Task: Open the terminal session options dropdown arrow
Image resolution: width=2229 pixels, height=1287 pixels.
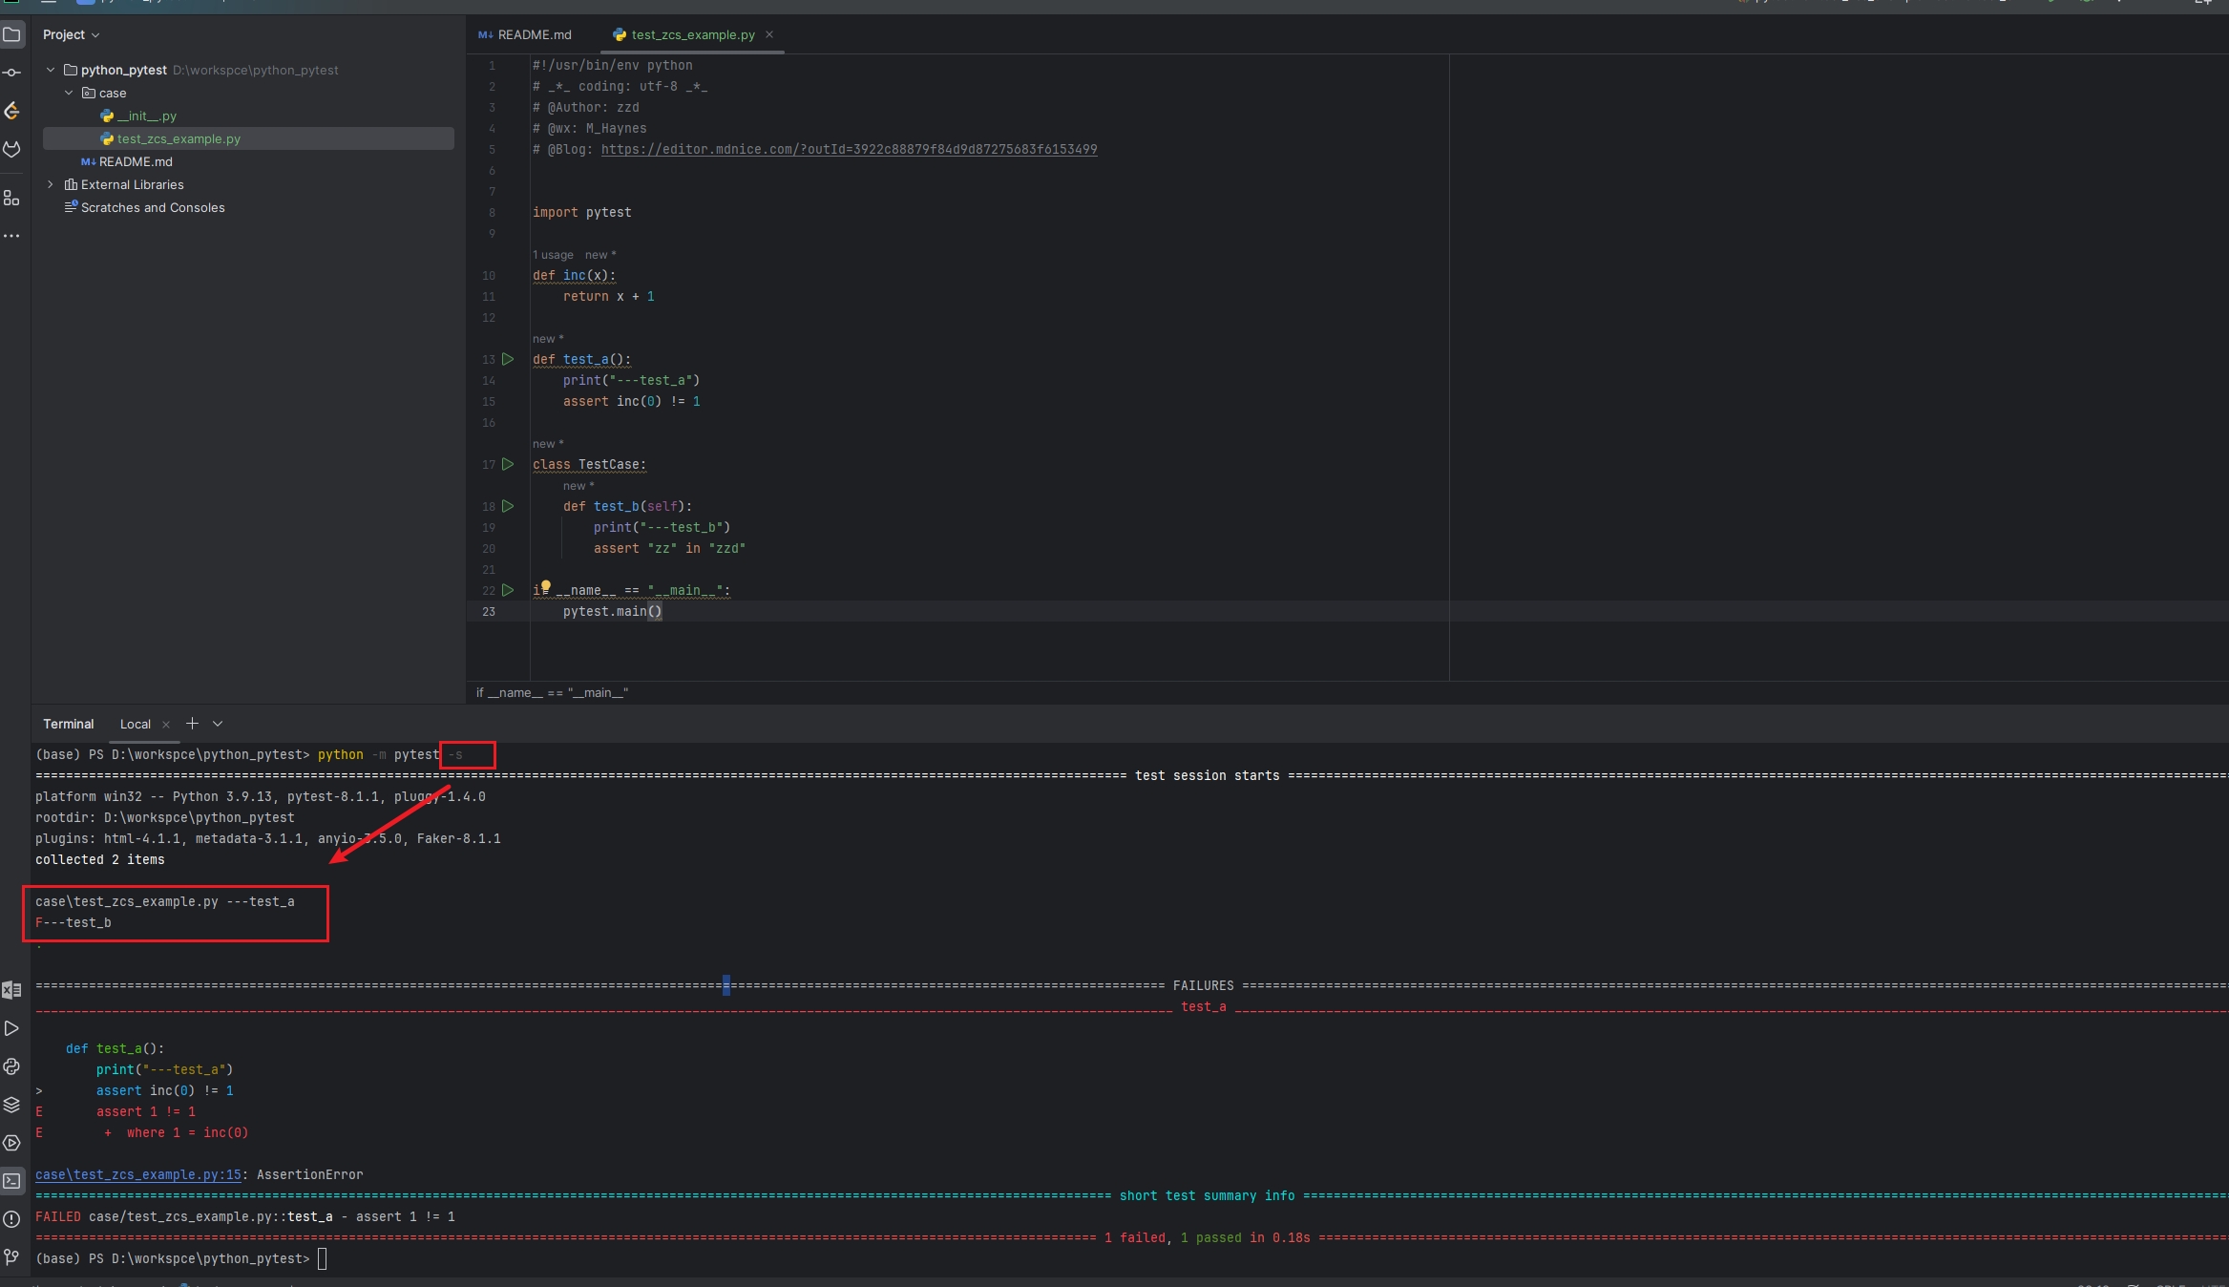Action: click(x=218, y=724)
